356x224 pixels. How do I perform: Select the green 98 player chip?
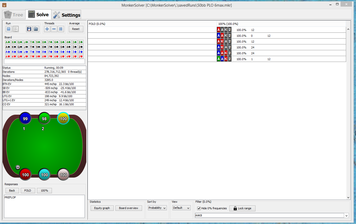[x=44, y=118]
